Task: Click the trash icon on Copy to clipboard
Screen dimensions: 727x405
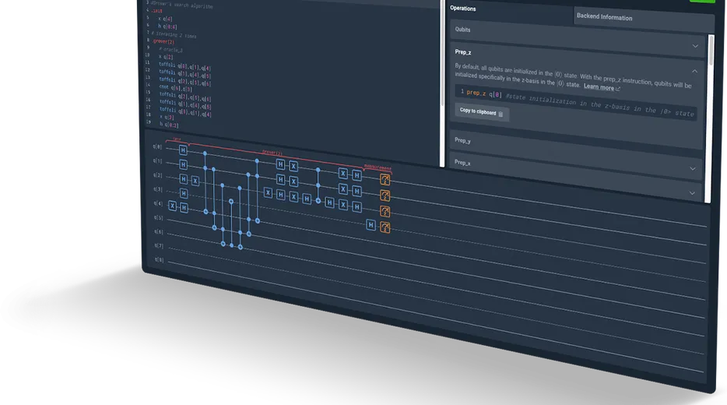Action: click(x=500, y=114)
